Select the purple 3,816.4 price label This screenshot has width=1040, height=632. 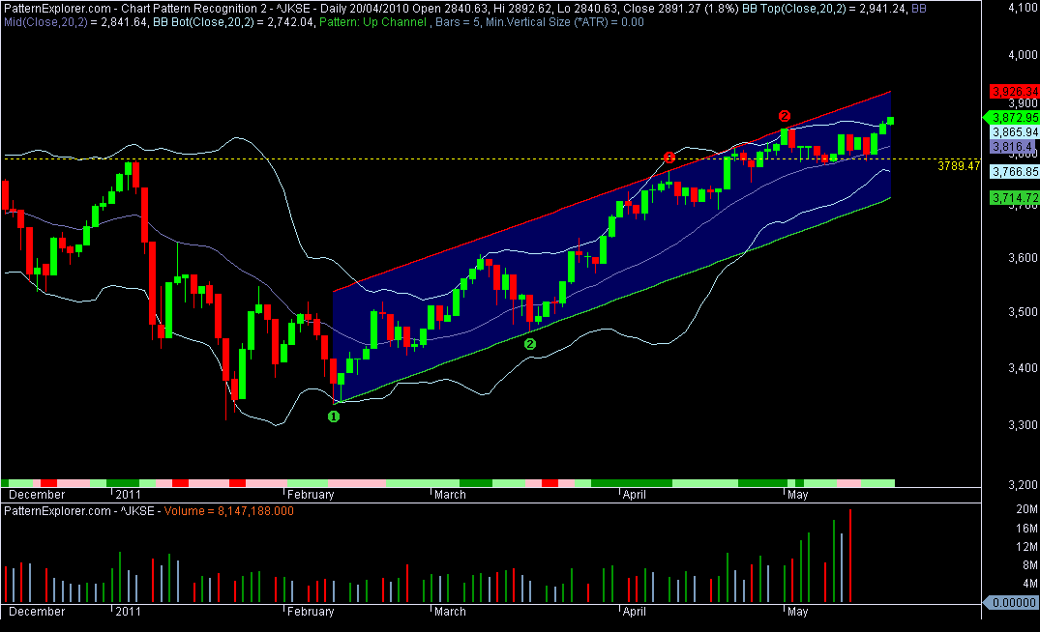click(1013, 147)
